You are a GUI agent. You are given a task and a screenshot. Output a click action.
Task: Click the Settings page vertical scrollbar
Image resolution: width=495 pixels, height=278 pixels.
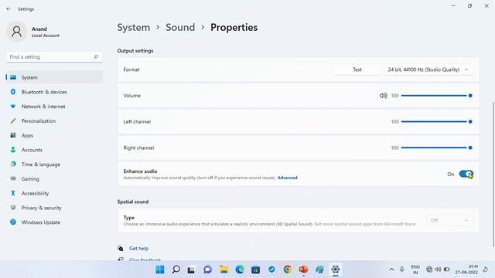click(x=493, y=174)
